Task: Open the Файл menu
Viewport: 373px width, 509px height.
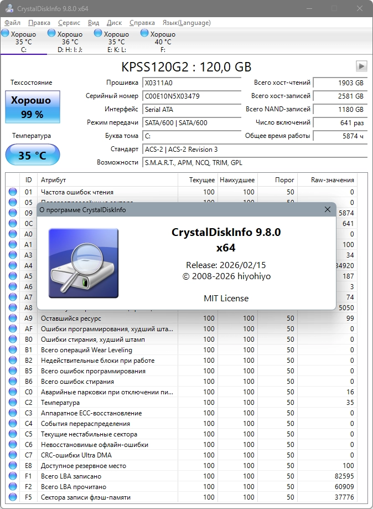Action: 12,23
